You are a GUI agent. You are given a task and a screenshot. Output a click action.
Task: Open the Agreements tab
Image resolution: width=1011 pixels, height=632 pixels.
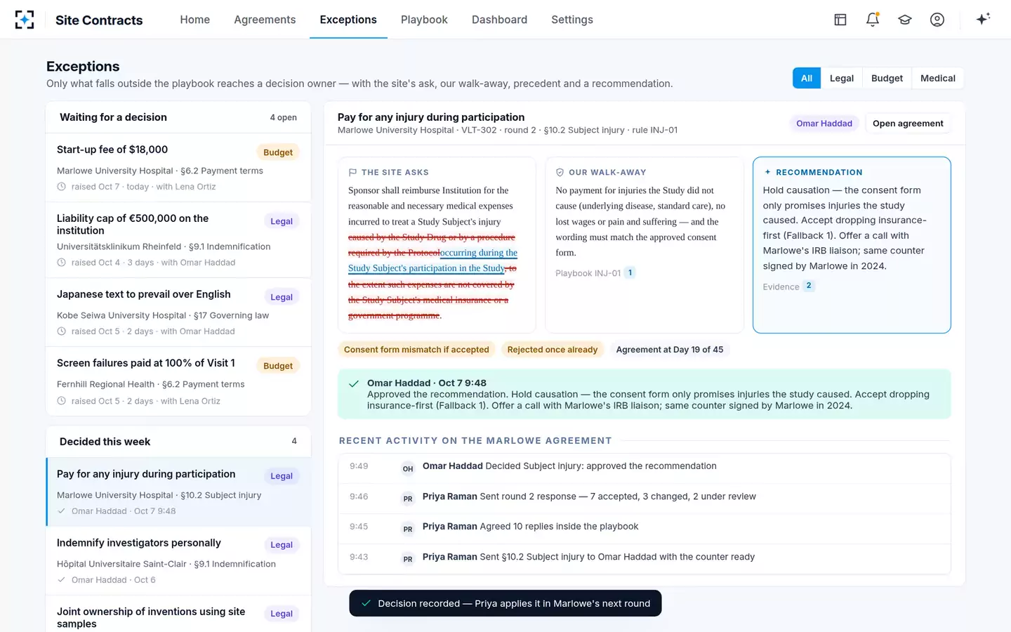[265, 20]
